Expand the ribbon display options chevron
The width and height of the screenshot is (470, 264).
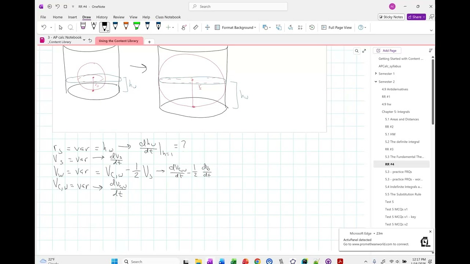[431, 30]
